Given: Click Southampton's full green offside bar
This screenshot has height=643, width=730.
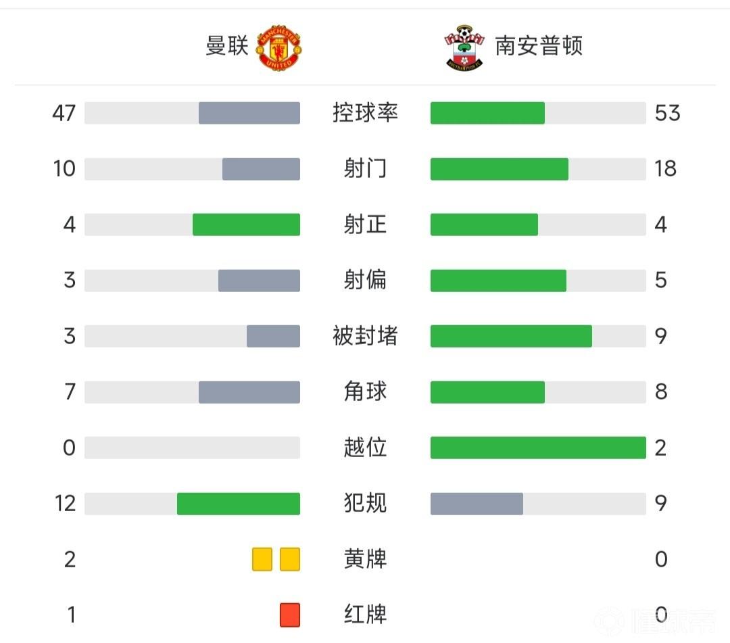Looking at the screenshot, I should (x=538, y=448).
